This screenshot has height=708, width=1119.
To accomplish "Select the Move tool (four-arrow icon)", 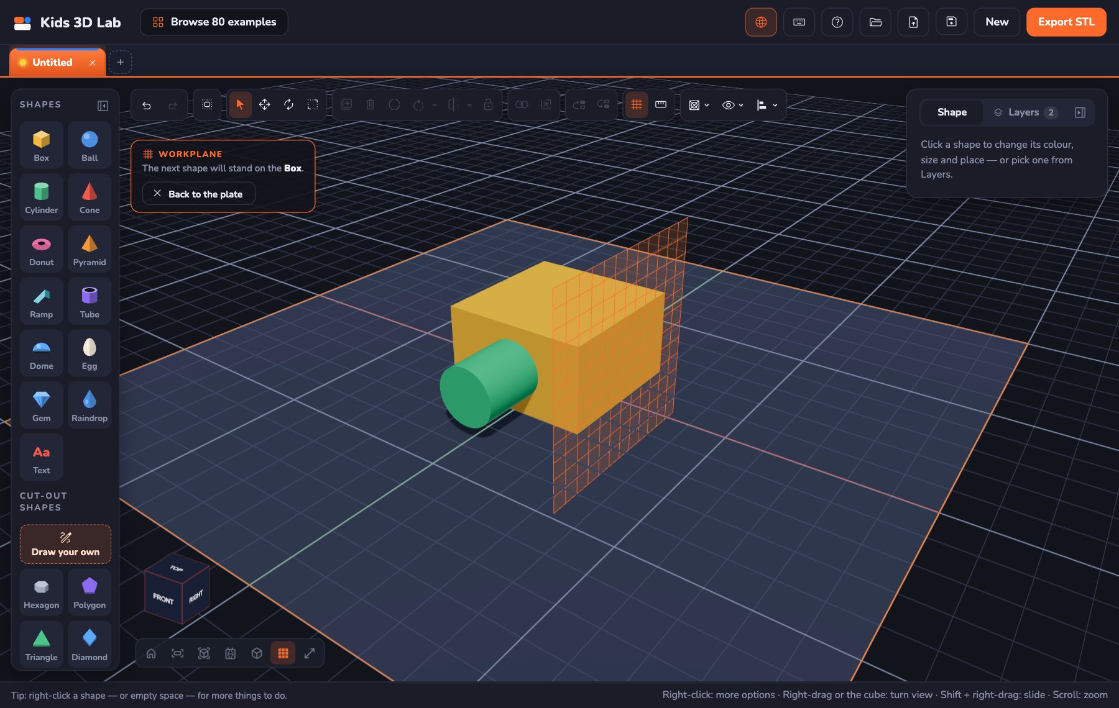I will pyautogui.click(x=264, y=105).
